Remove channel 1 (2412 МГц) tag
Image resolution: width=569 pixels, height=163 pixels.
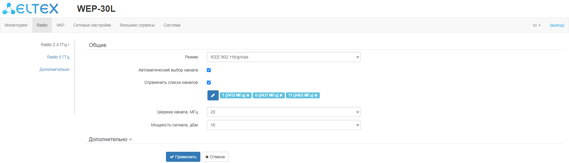248,95
